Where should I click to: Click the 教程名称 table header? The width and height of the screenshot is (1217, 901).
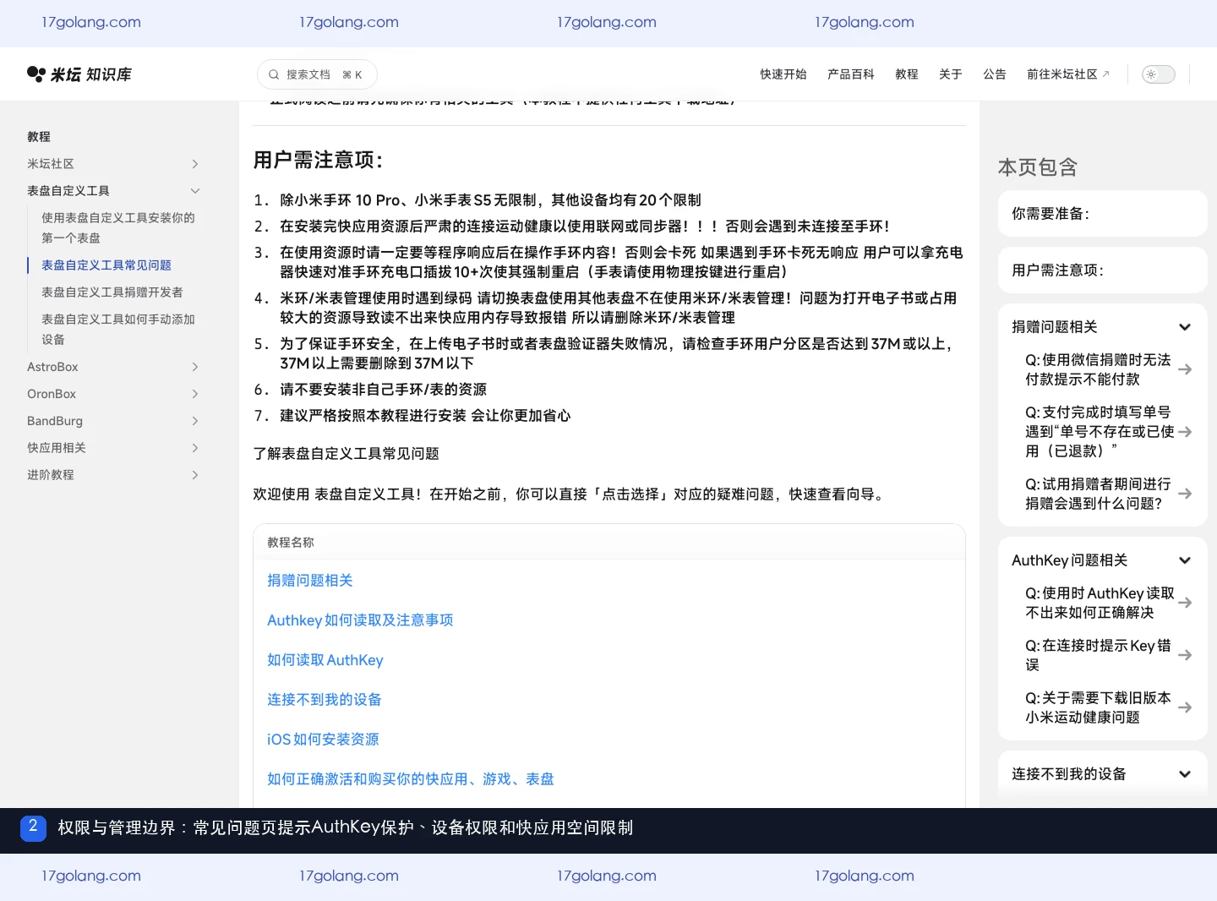pos(291,543)
